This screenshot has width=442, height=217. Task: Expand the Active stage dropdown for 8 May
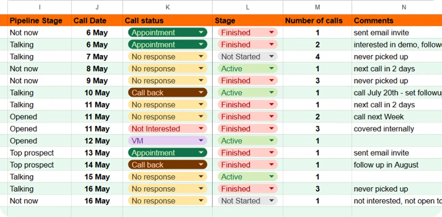[271, 69]
